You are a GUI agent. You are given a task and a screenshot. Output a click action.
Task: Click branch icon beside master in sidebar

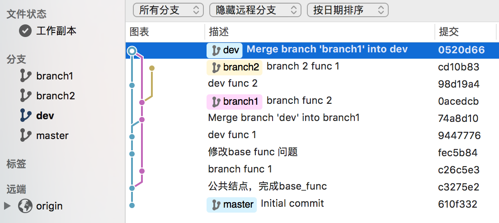tap(26, 135)
